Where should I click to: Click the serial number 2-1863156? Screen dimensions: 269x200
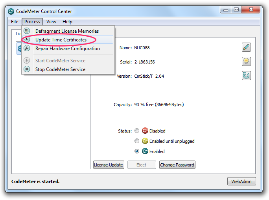(144, 62)
